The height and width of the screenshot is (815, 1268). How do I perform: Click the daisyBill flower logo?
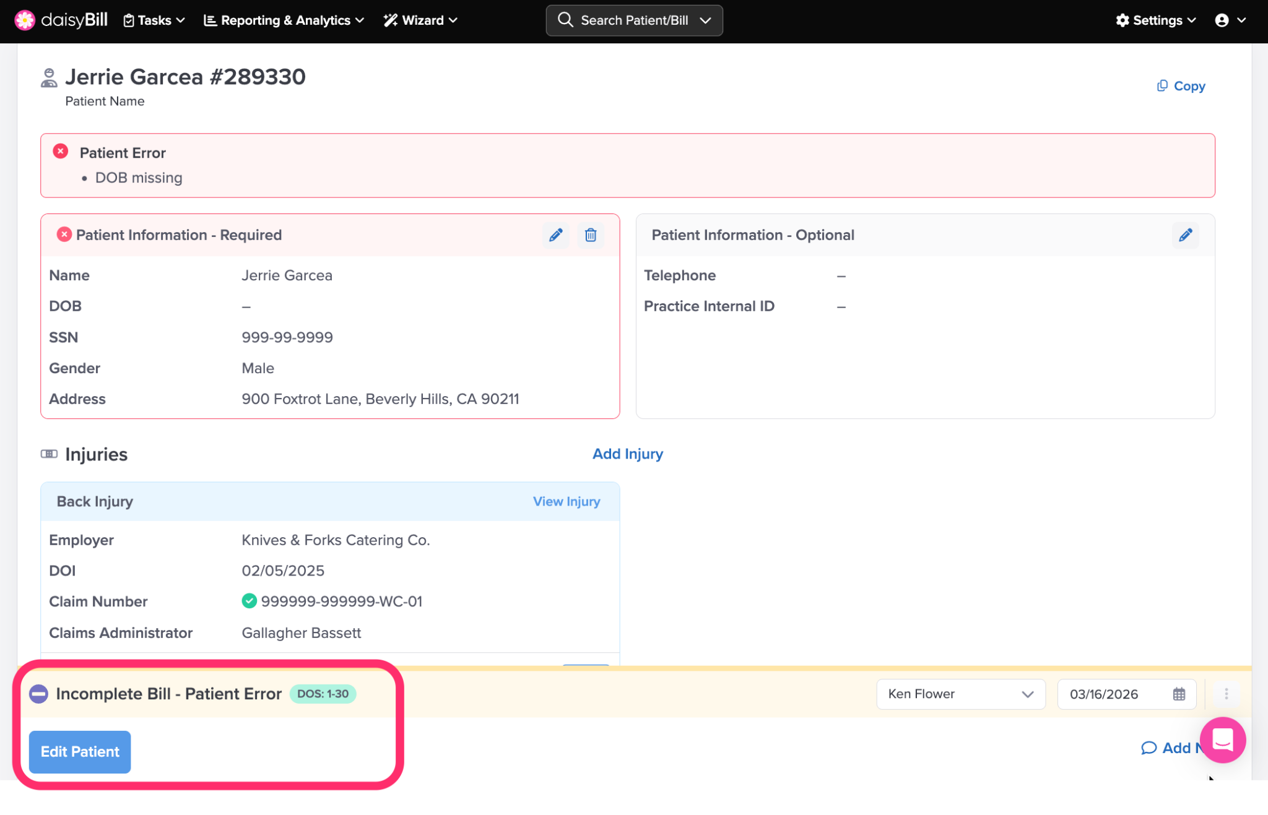coord(25,20)
